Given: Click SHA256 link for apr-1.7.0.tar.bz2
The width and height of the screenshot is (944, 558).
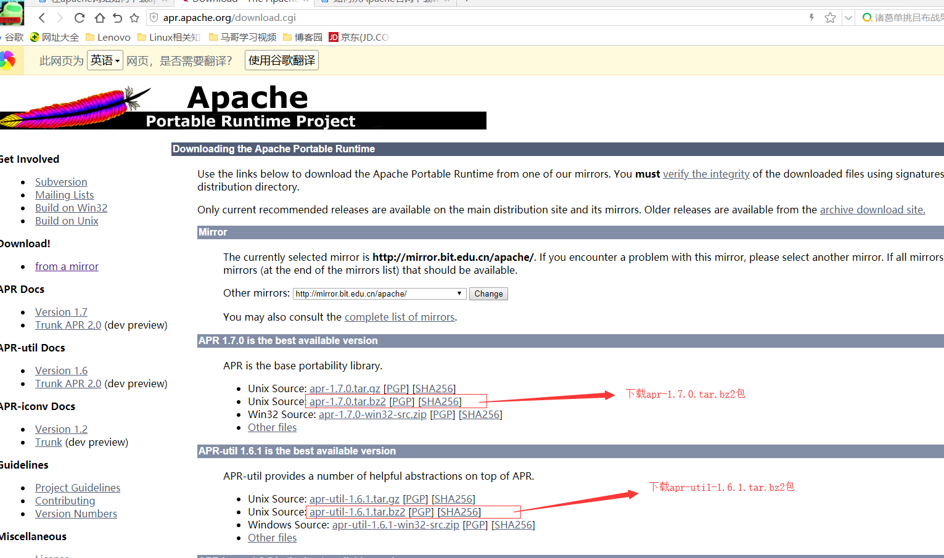Looking at the screenshot, I should 440,401.
